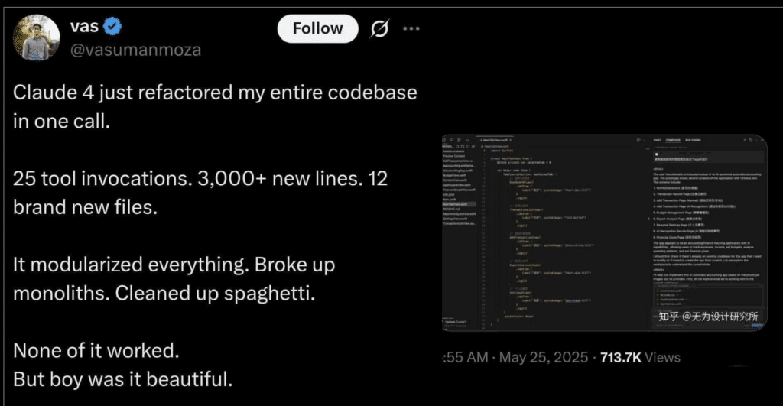Click the blue verified badge beside vas
Image resolution: width=783 pixels, height=406 pixels.
[112, 26]
